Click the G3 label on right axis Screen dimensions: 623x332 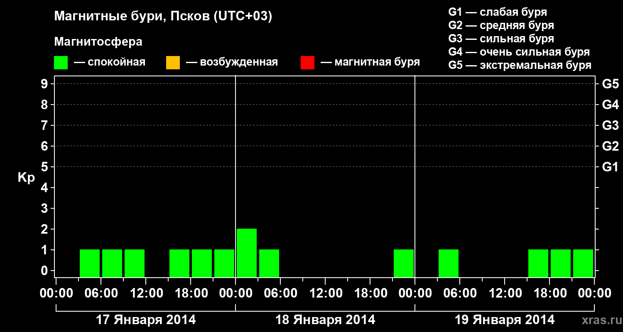point(610,125)
